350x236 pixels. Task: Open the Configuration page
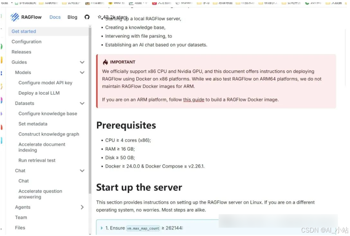point(26,42)
